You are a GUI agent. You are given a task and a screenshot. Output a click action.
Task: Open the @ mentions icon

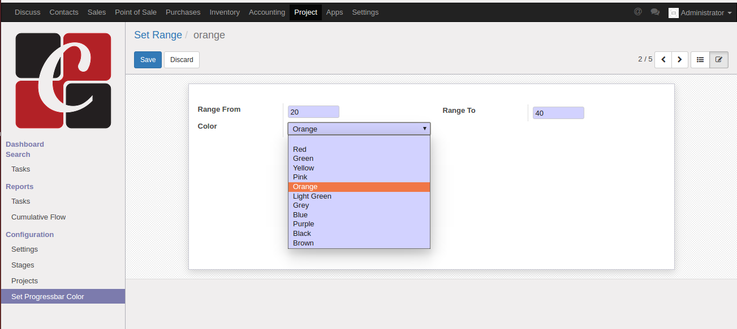[638, 12]
